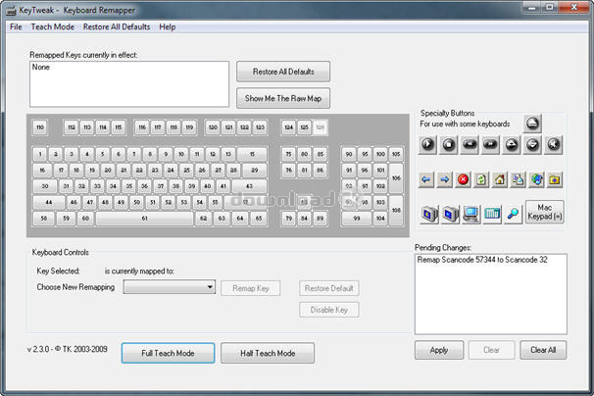594x396 pixels.
Task: Click the magnifying glass Search icon
Action: [513, 213]
